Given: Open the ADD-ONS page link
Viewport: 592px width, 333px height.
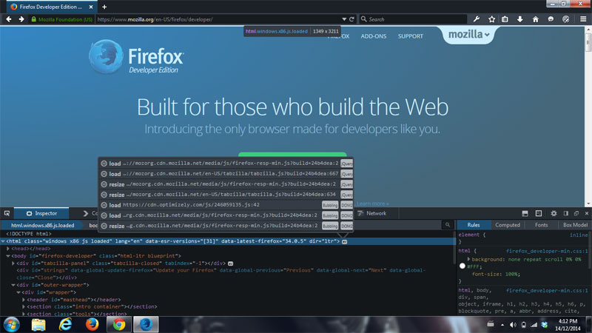Looking at the screenshot, I should (374, 36).
